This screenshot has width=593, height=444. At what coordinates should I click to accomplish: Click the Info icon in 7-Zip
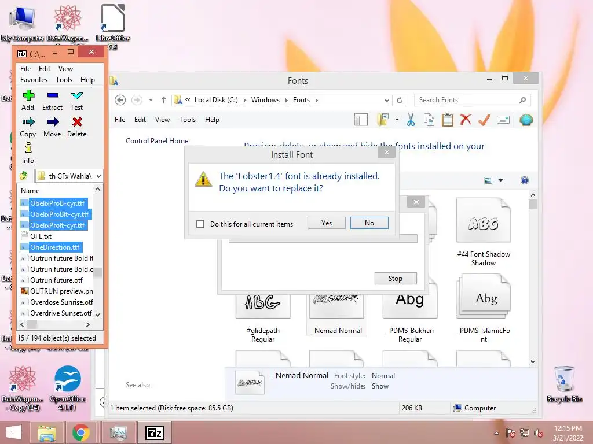point(28,147)
